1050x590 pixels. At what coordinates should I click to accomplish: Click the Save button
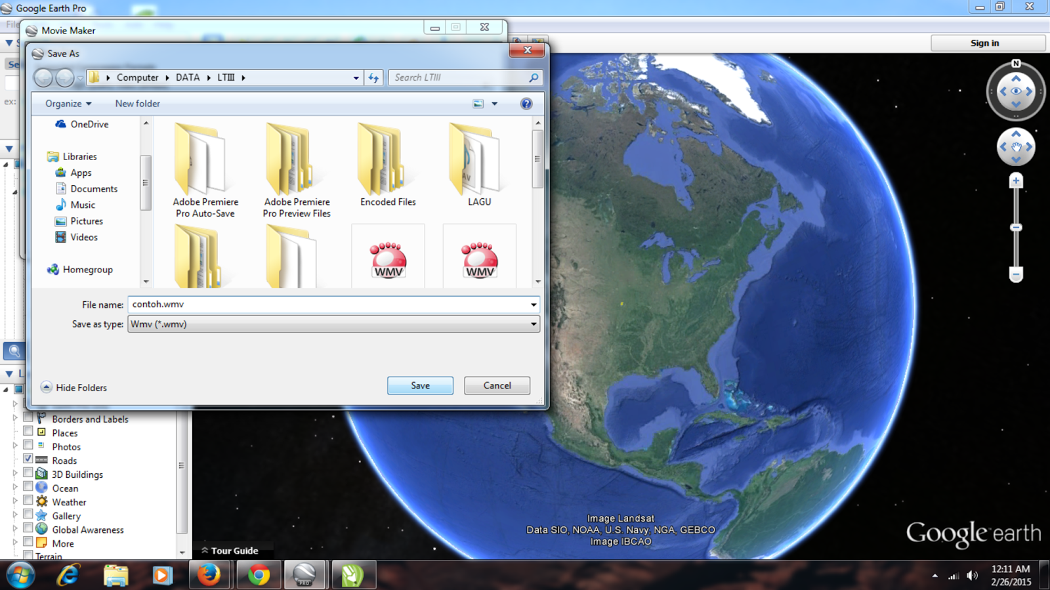tap(420, 386)
